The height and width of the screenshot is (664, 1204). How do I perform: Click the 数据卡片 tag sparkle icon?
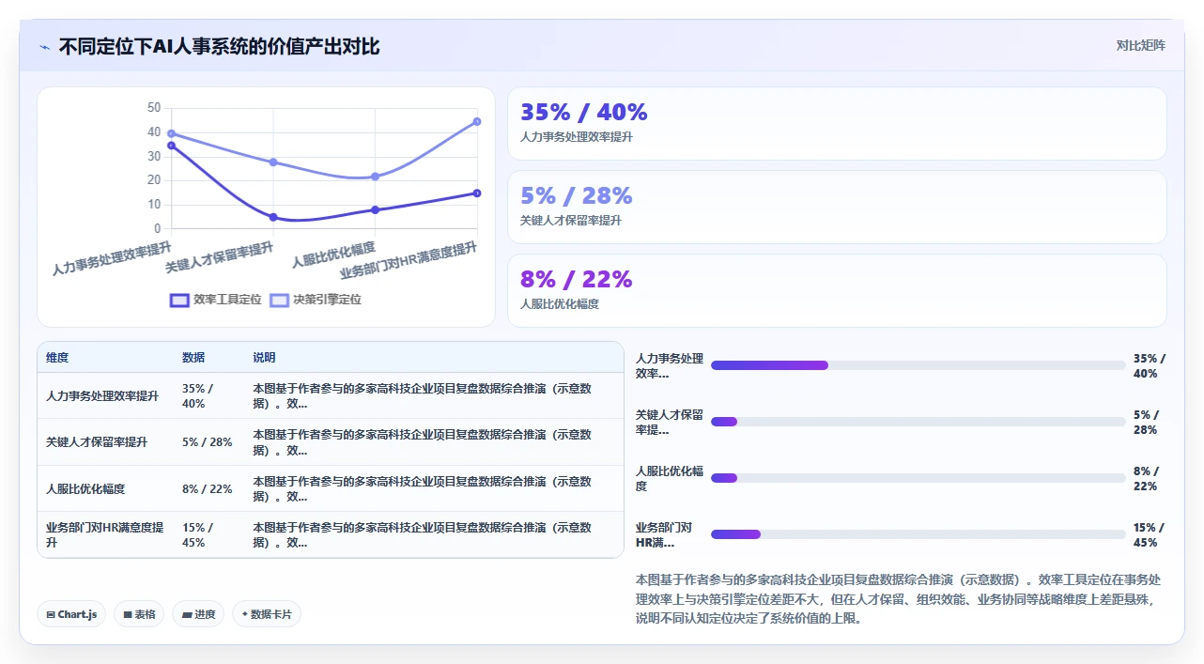click(x=245, y=614)
